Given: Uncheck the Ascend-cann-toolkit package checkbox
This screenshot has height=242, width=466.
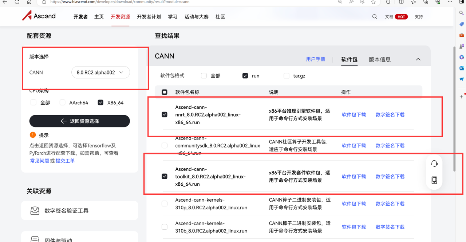Looking at the screenshot, I should click(165, 176).
